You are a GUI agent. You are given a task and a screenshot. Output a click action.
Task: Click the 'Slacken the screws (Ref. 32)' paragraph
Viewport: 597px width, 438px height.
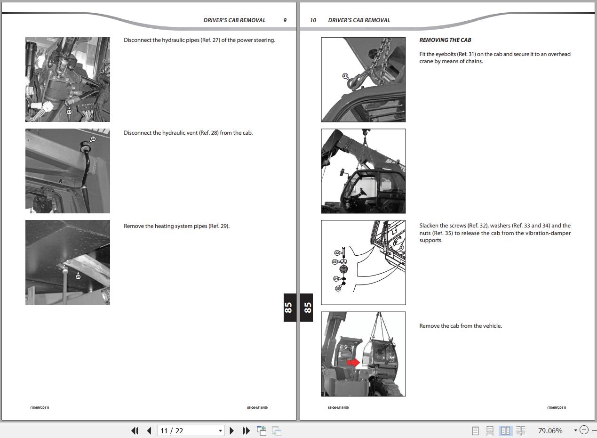495,233
